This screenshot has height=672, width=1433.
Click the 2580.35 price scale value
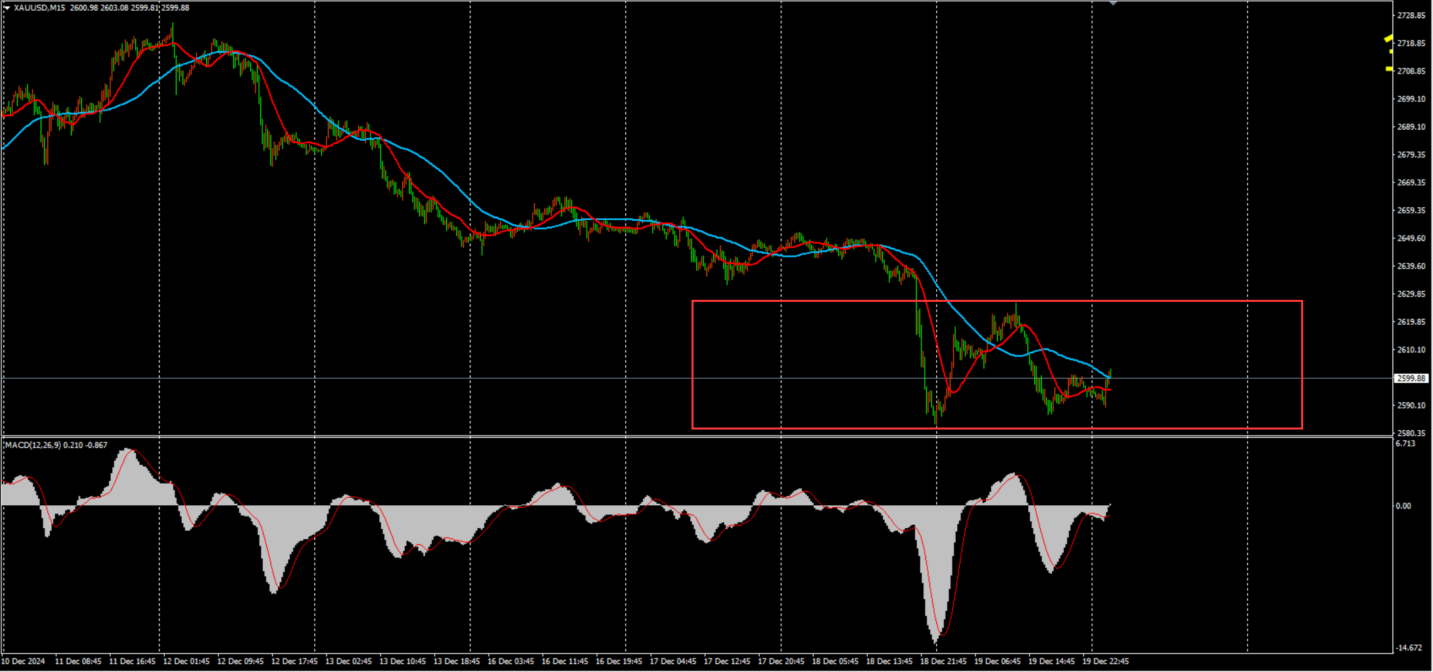click(1411, 433)
